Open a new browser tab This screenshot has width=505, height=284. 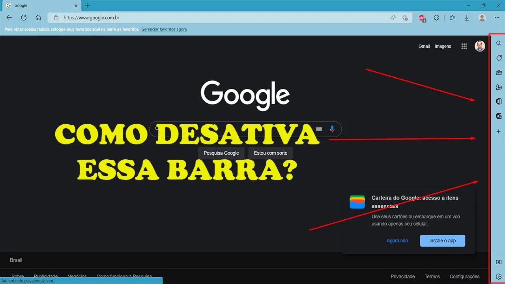pos(87,6)
